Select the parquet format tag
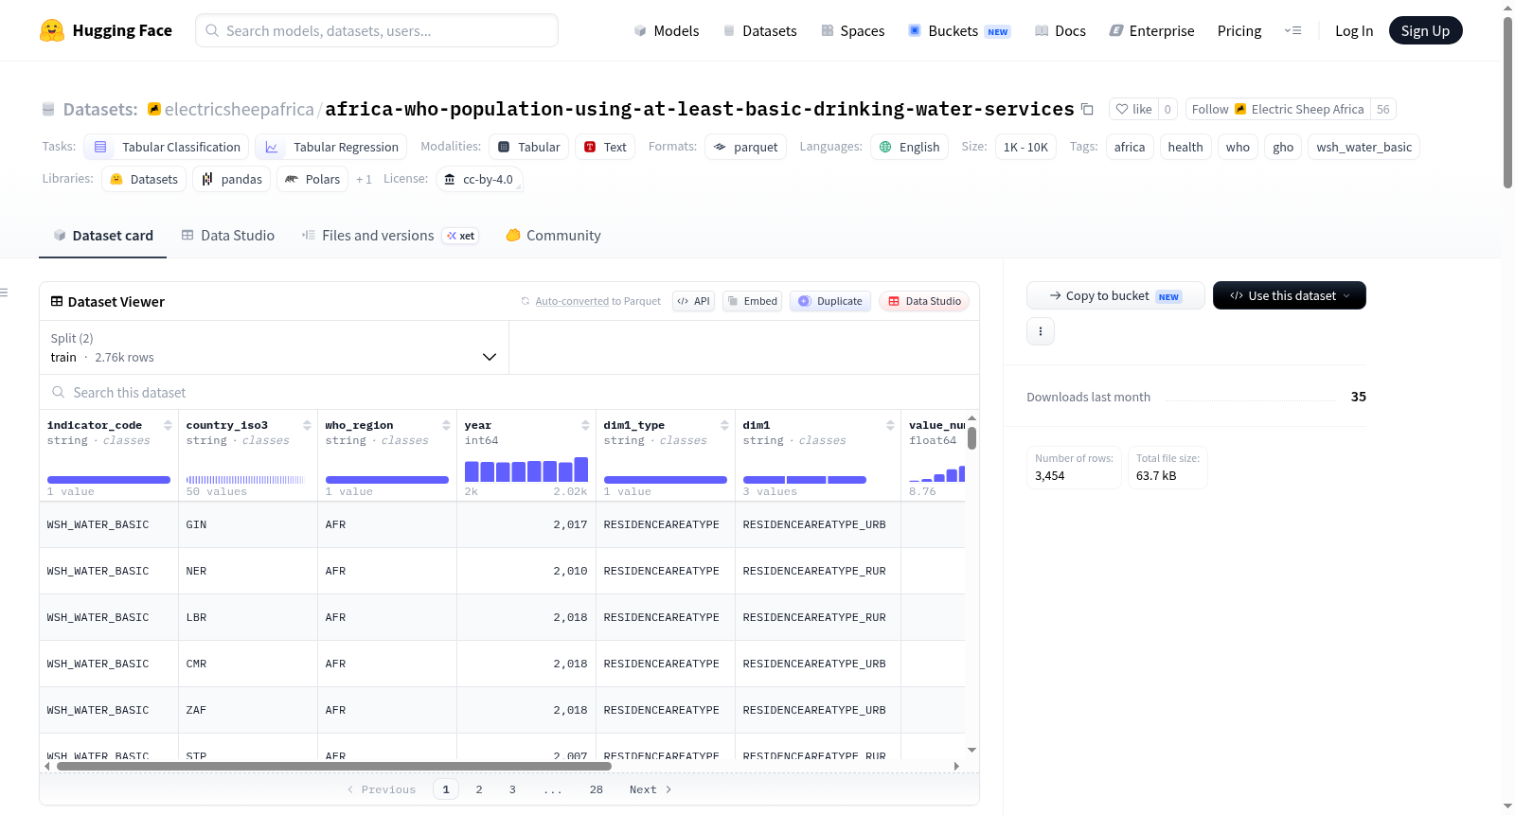Viewport: 1515px width, 815px height. pyautogui.click(x=746, y=147)
